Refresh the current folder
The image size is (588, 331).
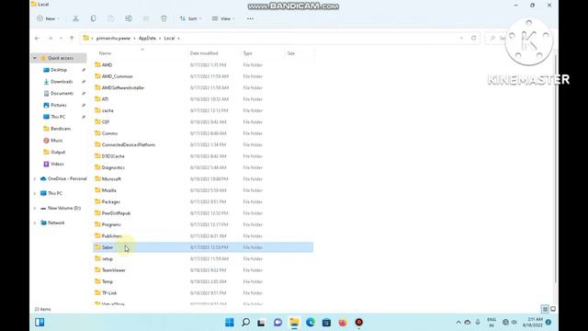(474, 39)
